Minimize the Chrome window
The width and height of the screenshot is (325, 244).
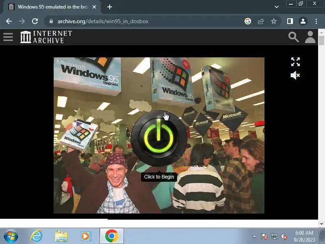(x=291, y=4)
